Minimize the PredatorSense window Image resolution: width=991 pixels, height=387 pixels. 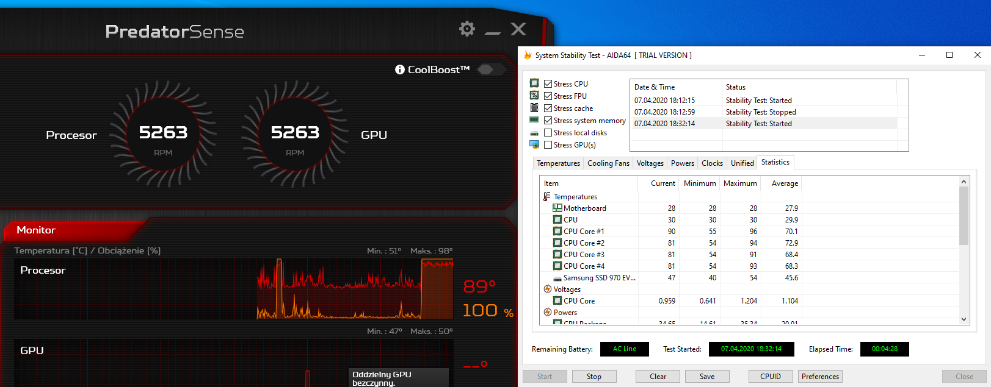(x=493, y=32)
